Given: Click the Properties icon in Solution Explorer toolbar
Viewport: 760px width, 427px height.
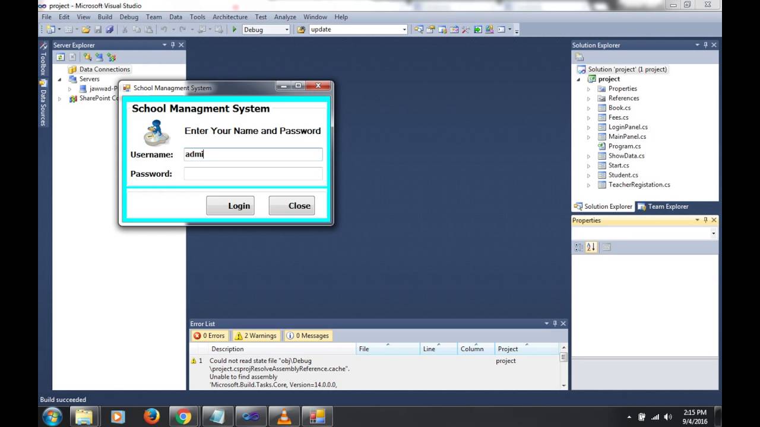Looking at the screenshot, I should point(579,57).
